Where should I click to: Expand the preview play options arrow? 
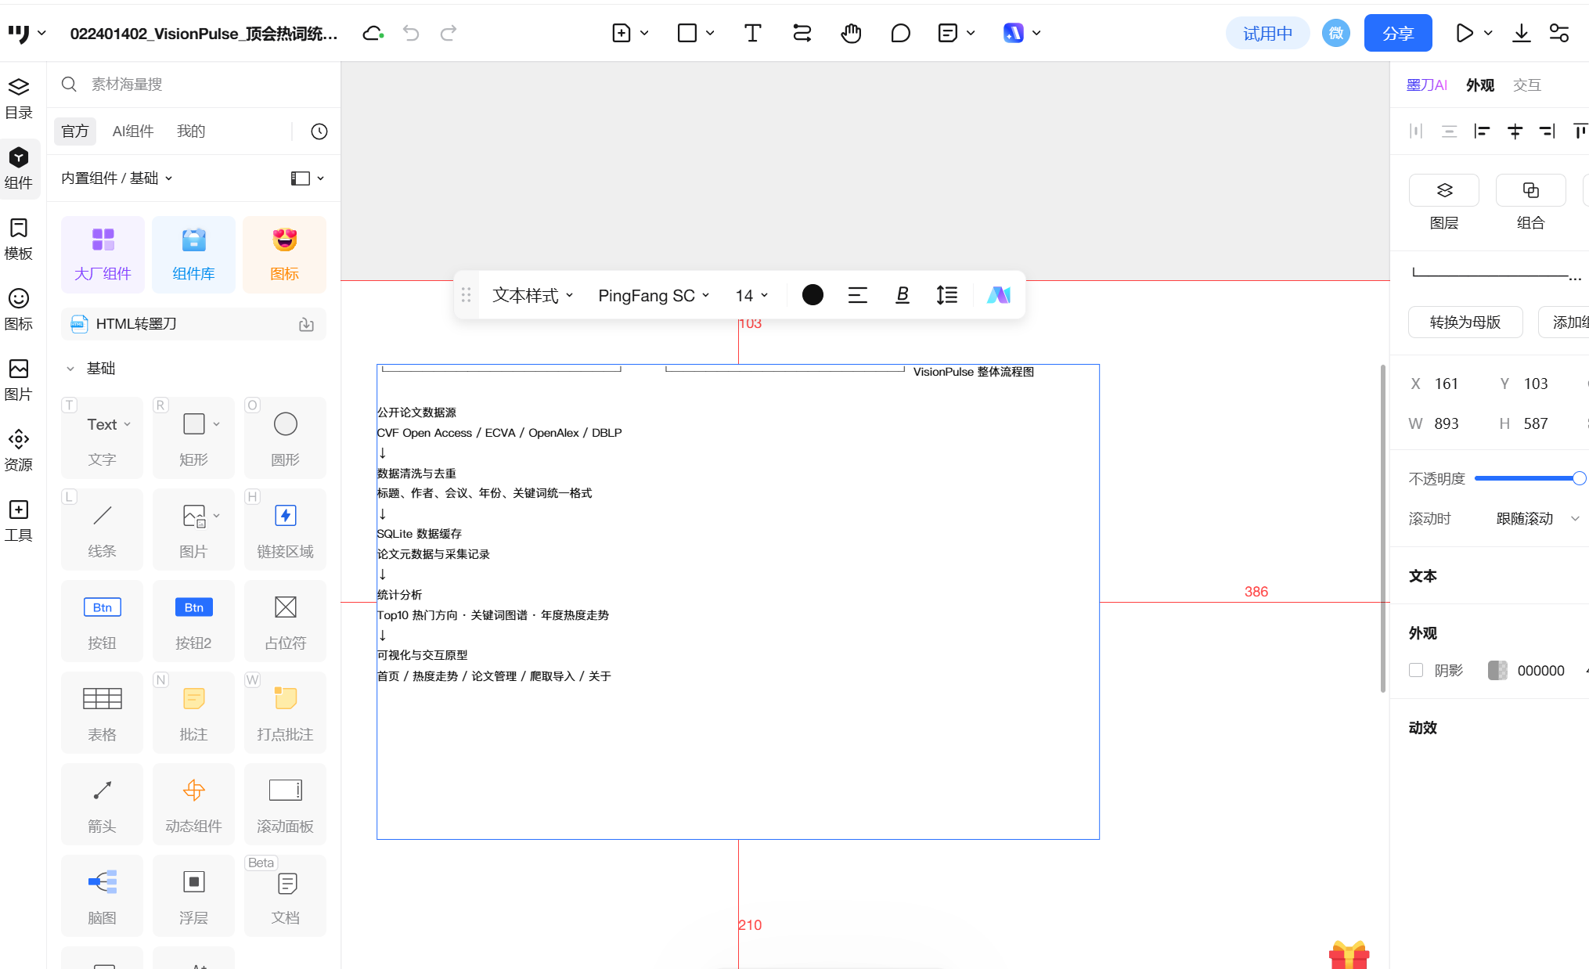pyautogui.click(x=1488, y=33)
